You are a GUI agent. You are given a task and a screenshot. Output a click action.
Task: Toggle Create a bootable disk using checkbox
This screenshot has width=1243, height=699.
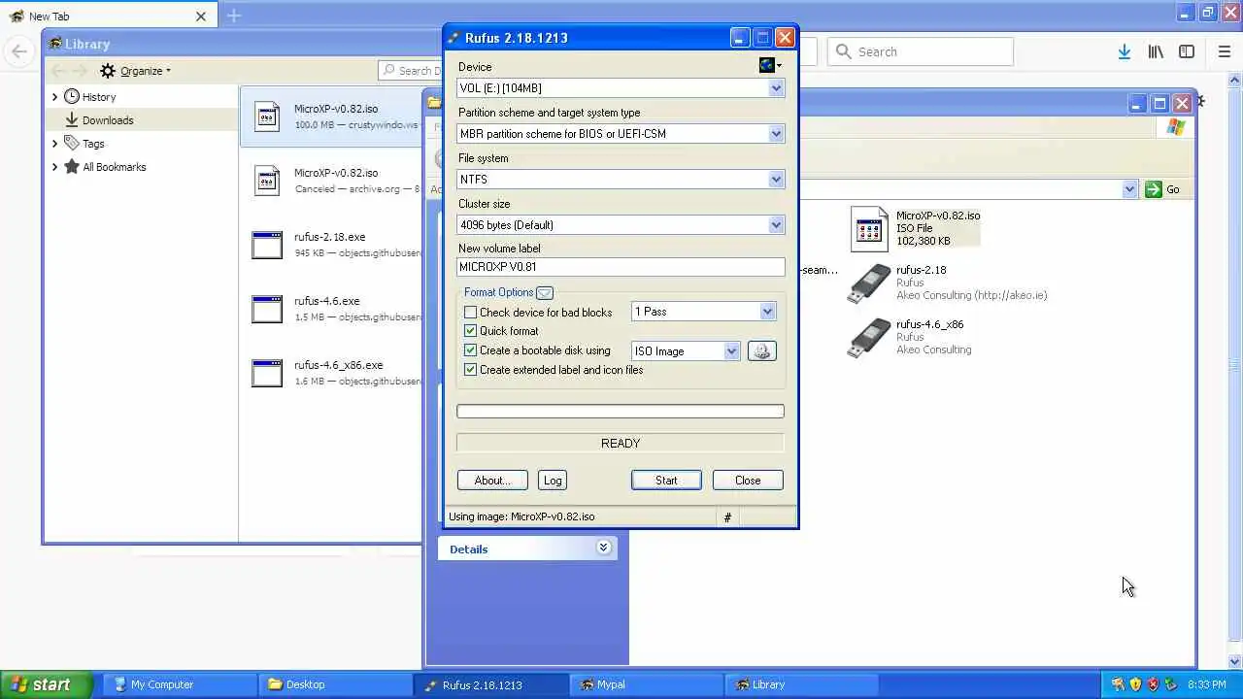pos(471,350)
